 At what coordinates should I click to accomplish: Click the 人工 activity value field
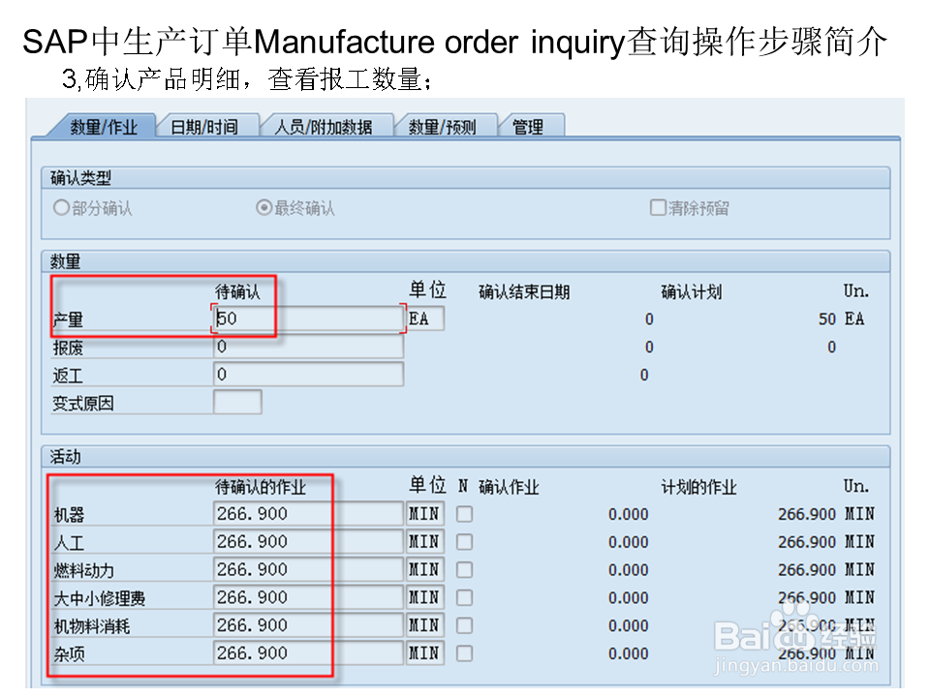tap(308, 541)
